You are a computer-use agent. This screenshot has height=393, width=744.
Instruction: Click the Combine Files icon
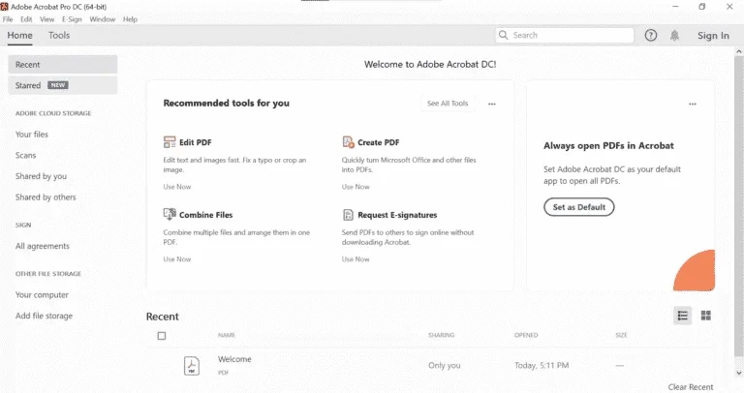(x=170, y=214)
